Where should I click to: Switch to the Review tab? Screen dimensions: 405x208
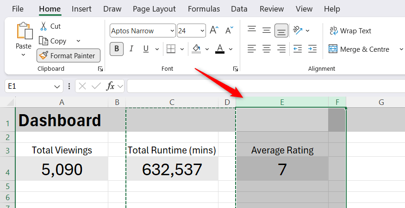pyautogui.click(x=272, y=9)
